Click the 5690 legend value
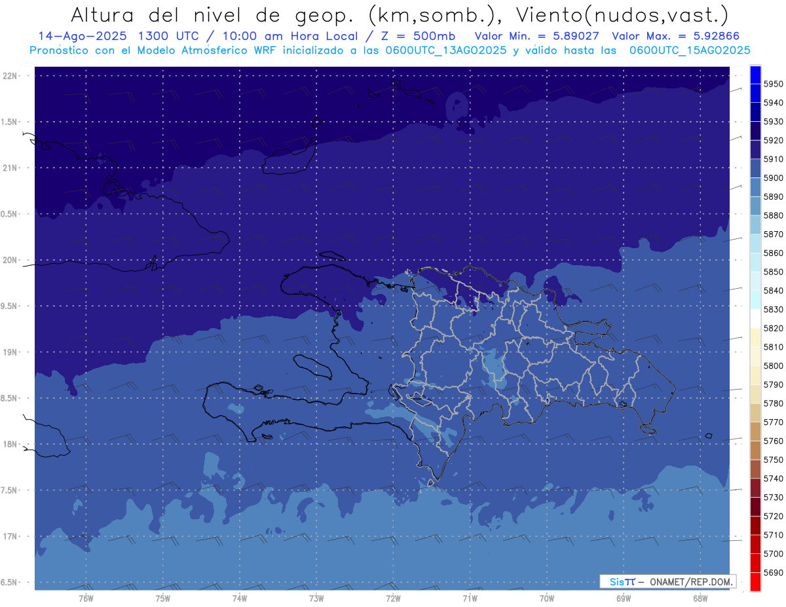The height and width of the screenshot is (607, 786). tap(774, 572)
